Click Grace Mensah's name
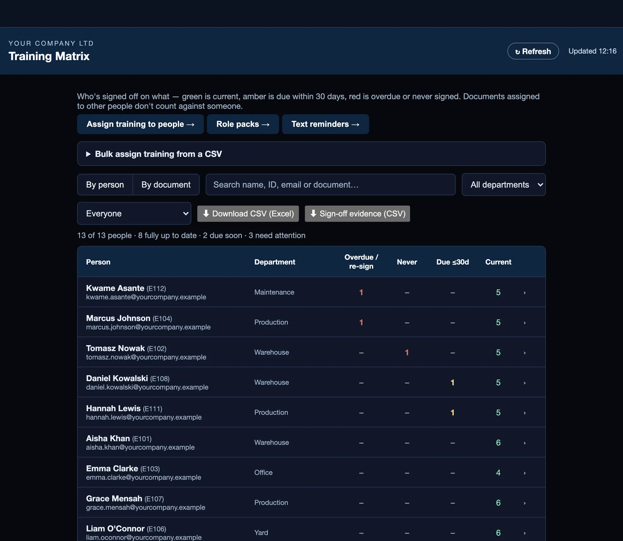The width and height of the screenshot is (623, 541). tap(114, 498)
